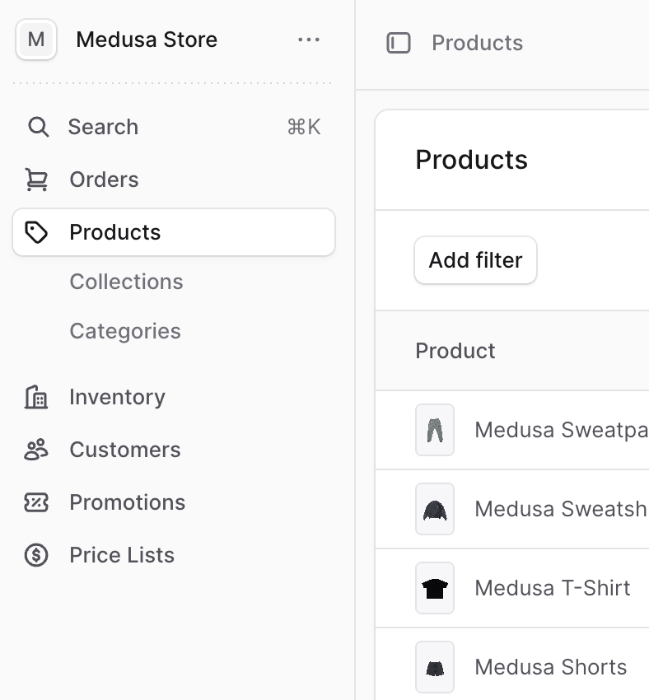The height and width of the screenshot is (700, 649).
Task: Select the Medusa Shorts thumbnail
Action: pyautogui.click(x=435, y=667)
